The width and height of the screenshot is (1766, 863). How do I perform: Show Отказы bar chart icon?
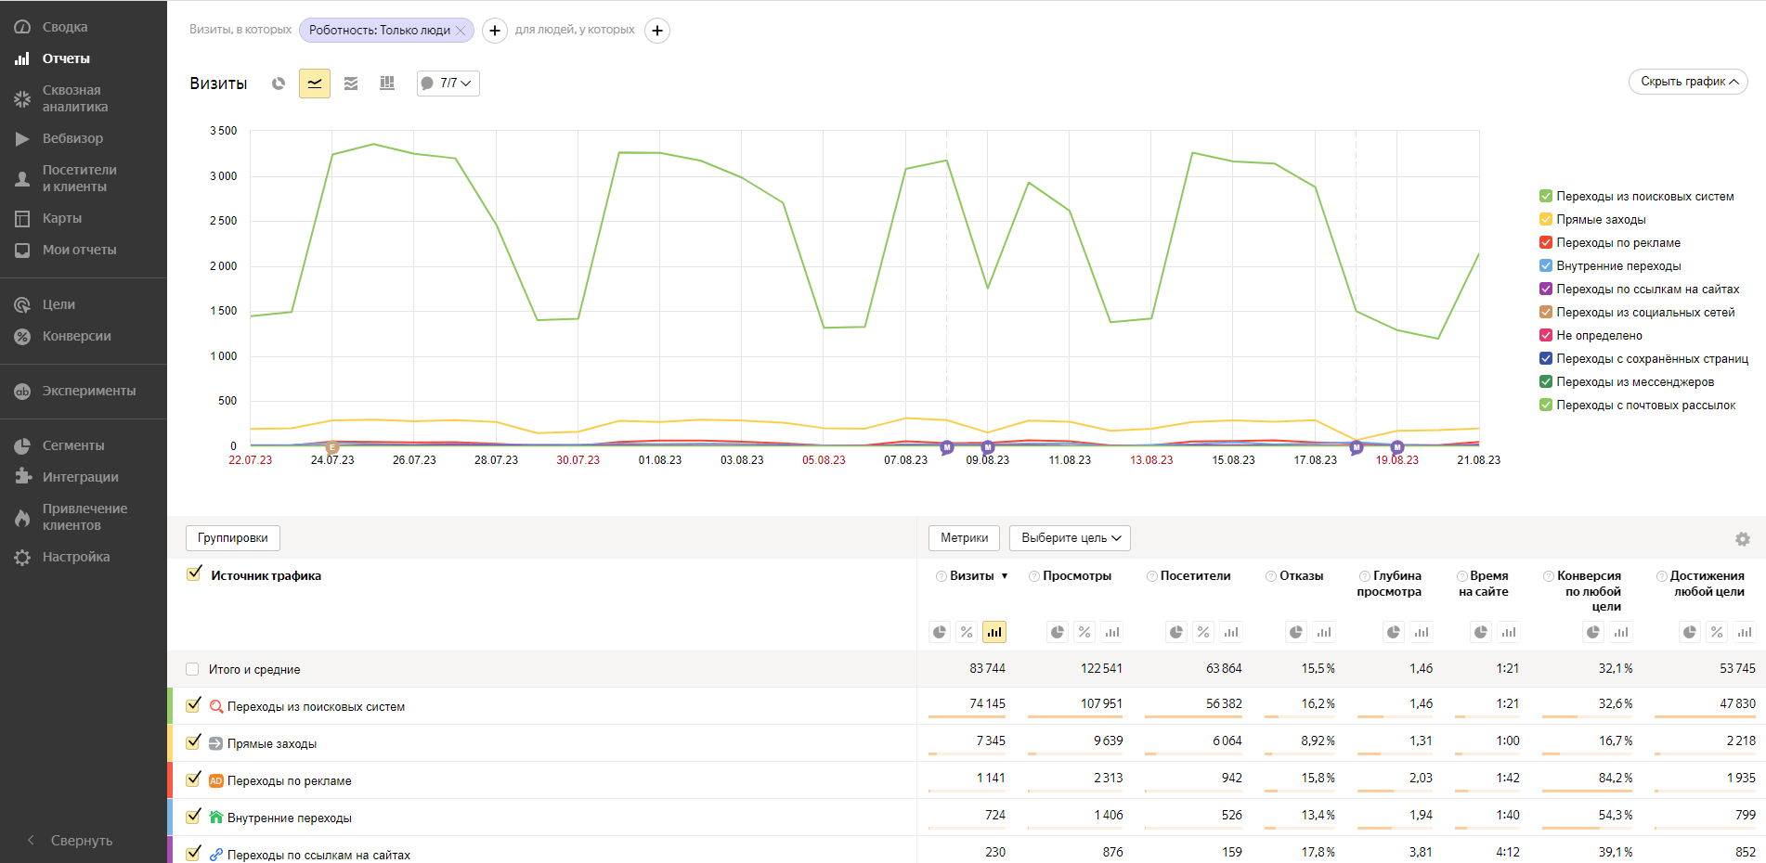[1324, 632]
